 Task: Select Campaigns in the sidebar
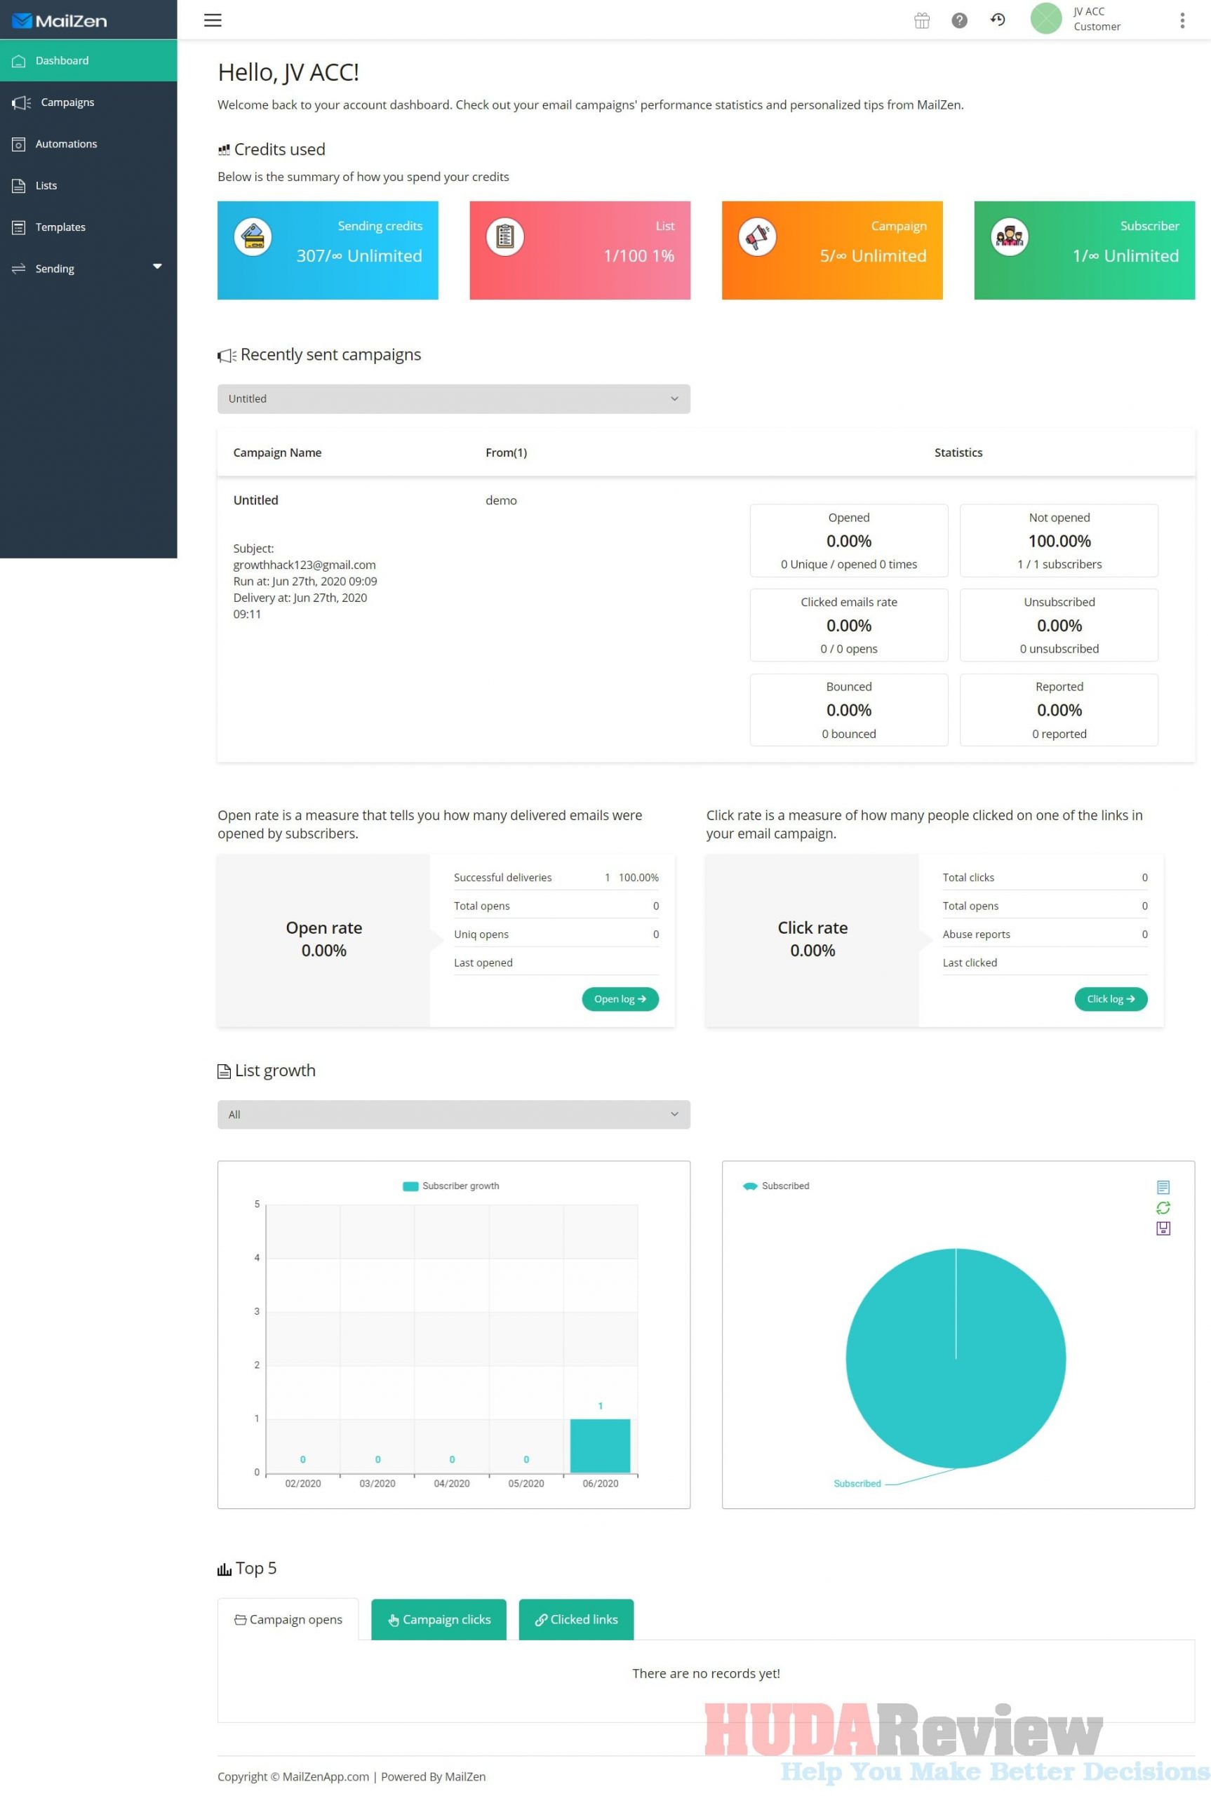[67, 102]
